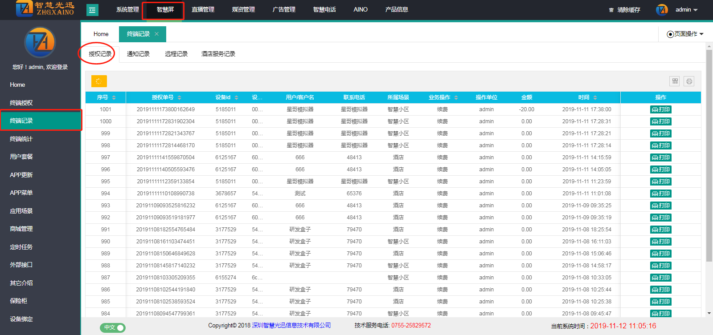Click the 清除缓存 trash icon
Viewport: 713px width, 335px height.
611,10
